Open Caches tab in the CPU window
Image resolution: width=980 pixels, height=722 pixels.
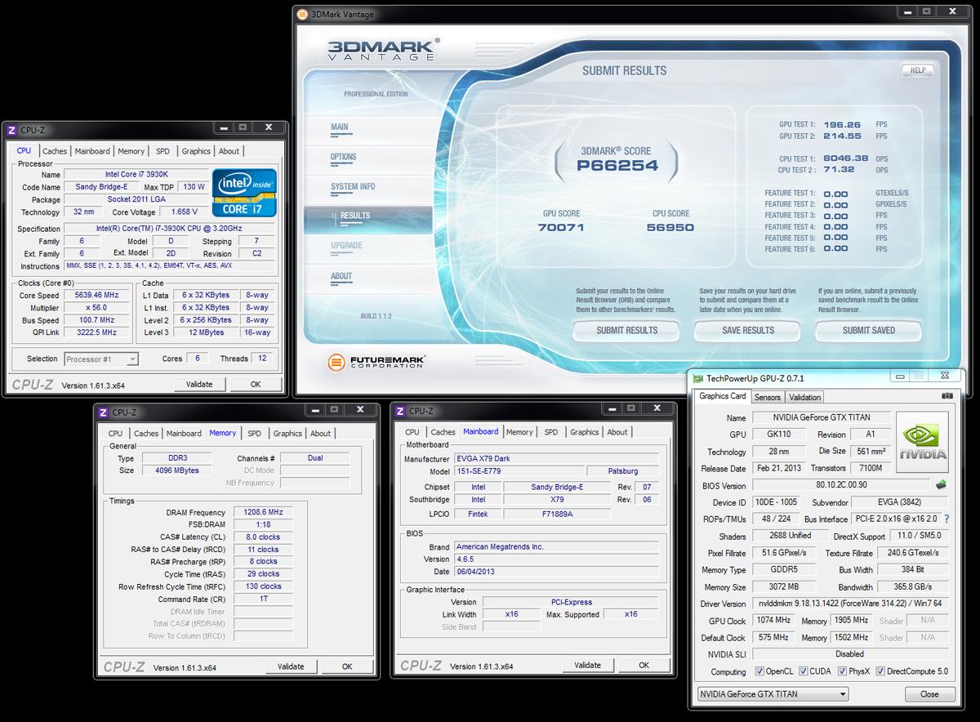point(55,151)
